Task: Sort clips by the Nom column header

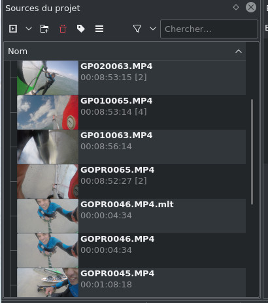Action: (x=125, y=51)
